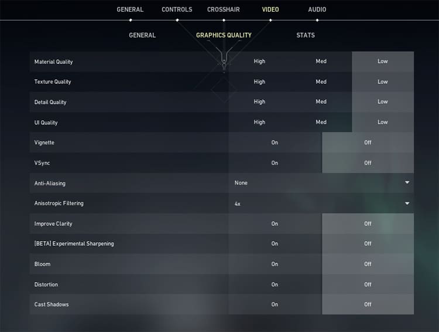The image size is (439, 332).
Task: Click the Improve Clarity label
Action: pos(53,223)
